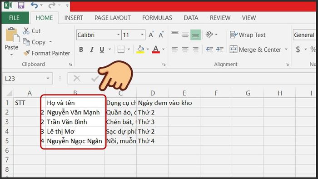Click the green FILE button
Screen dimensions: 318x179
pos(15,18)
